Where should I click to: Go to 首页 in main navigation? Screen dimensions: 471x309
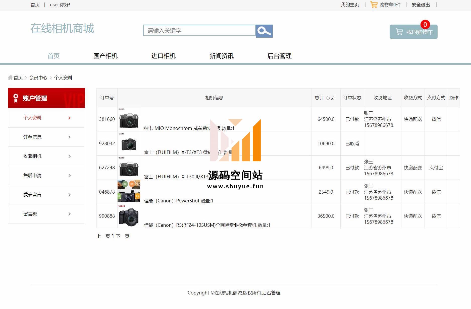54,56
